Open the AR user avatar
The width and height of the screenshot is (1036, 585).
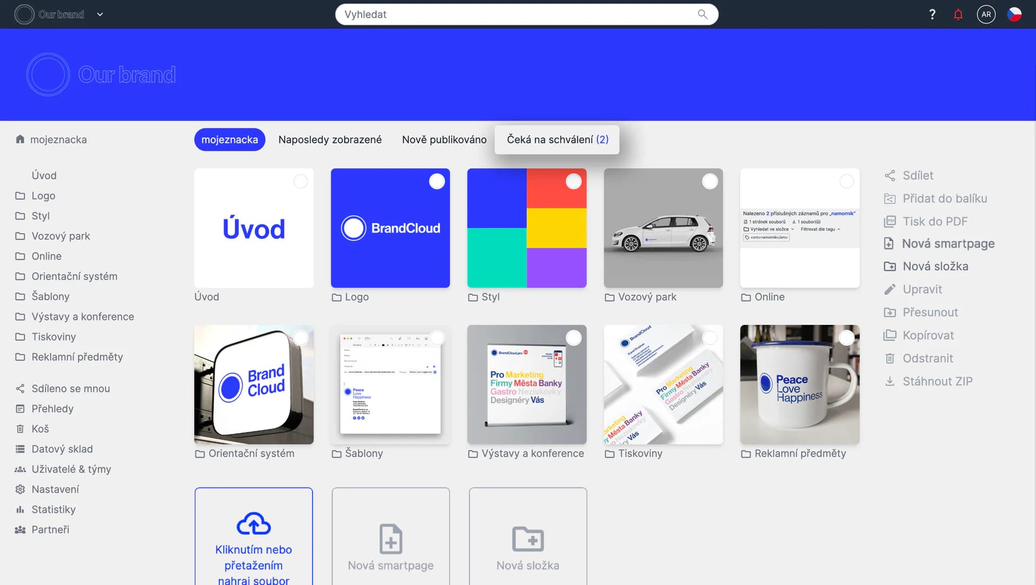986,15
